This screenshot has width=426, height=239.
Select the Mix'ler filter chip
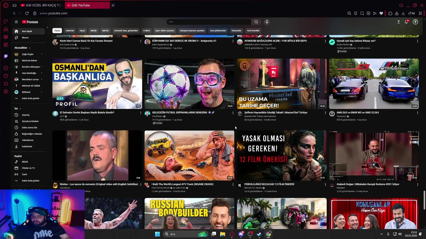tap(106, 31)
